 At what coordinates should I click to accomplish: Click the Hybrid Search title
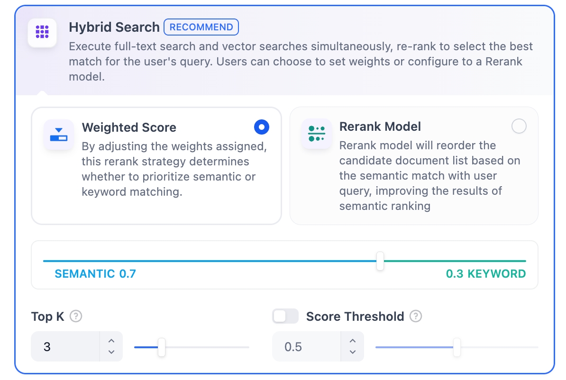click(x=114, y=27)
